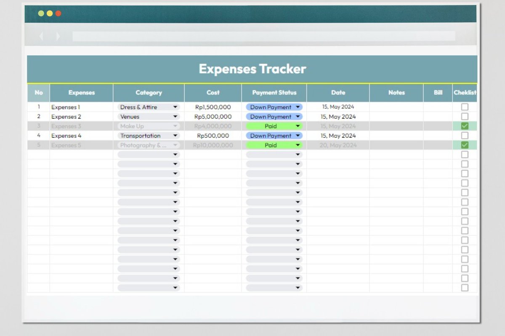Select the Bill column header
The image size is (505, 336).
tap(438, 93)
